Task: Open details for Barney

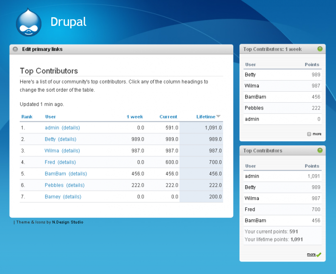Action: tap(72, 197)
